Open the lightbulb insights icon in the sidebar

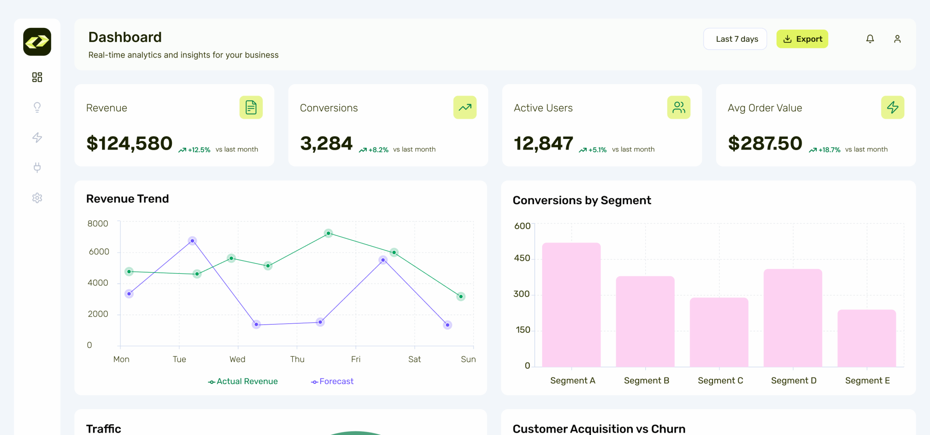(x=37, y=107)
